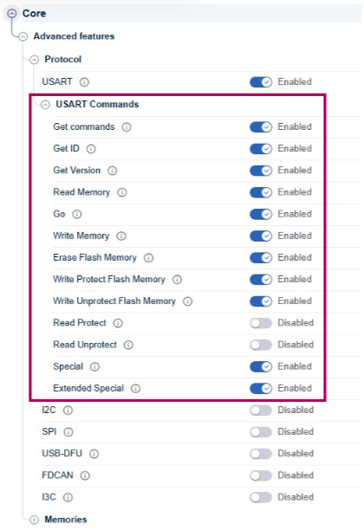Viewport: 364px width, 530px height.
Task: Click the info icon next to Read Memory
Action: 122,192
